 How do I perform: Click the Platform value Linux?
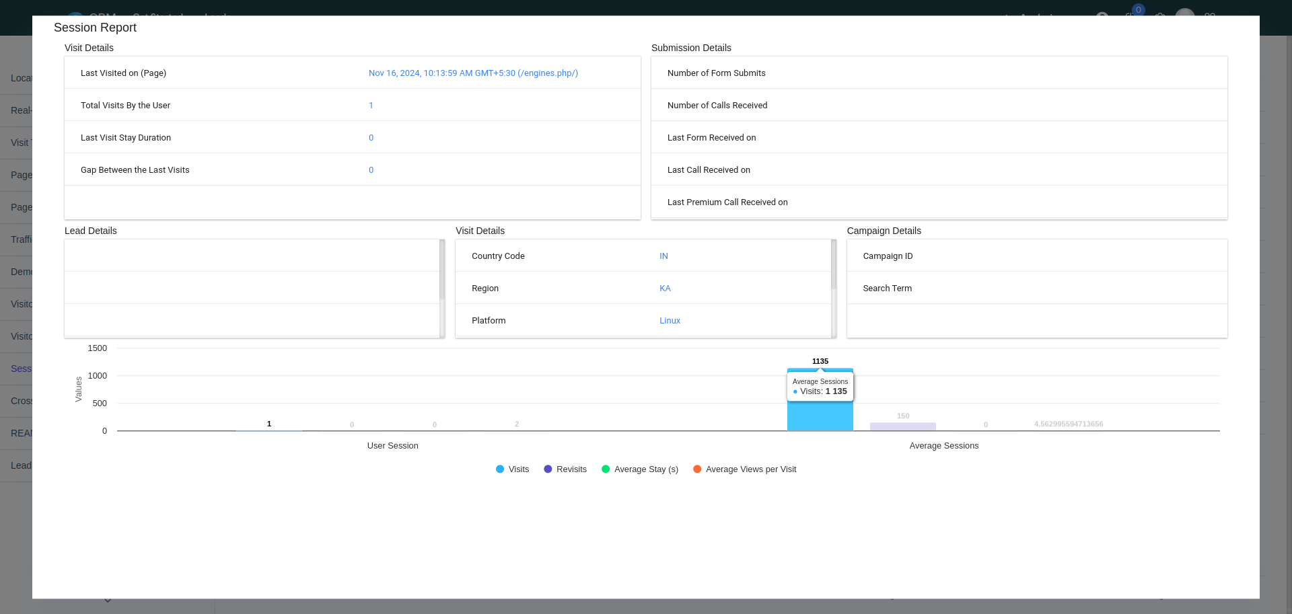(670, 321)
